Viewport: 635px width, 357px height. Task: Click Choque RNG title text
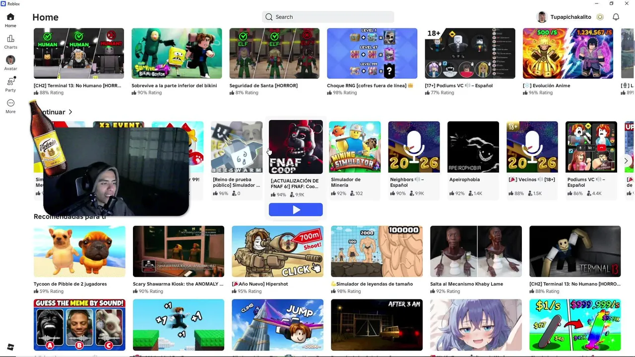point(370,86)
